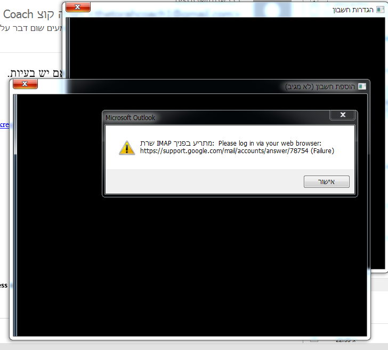Close the הוספת חשבון window
The image size is (388, 350).
coord(25,84)
